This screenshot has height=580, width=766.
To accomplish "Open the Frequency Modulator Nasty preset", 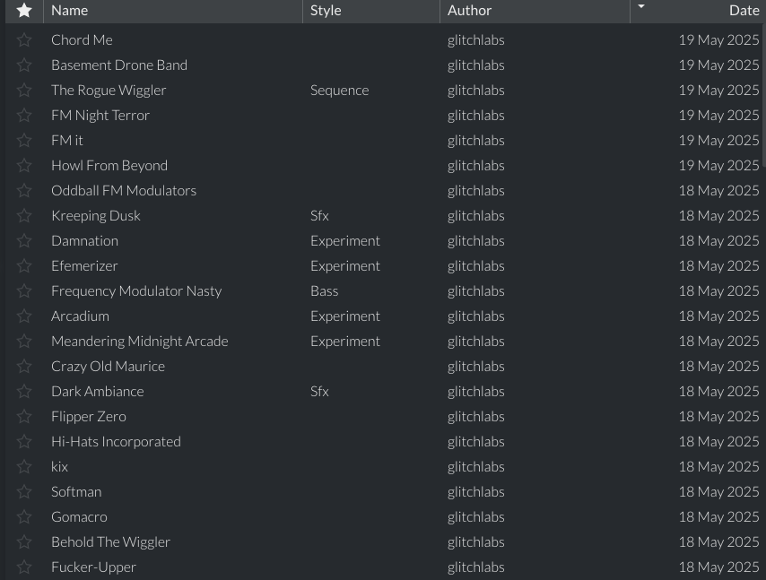I will click(136, 291).
